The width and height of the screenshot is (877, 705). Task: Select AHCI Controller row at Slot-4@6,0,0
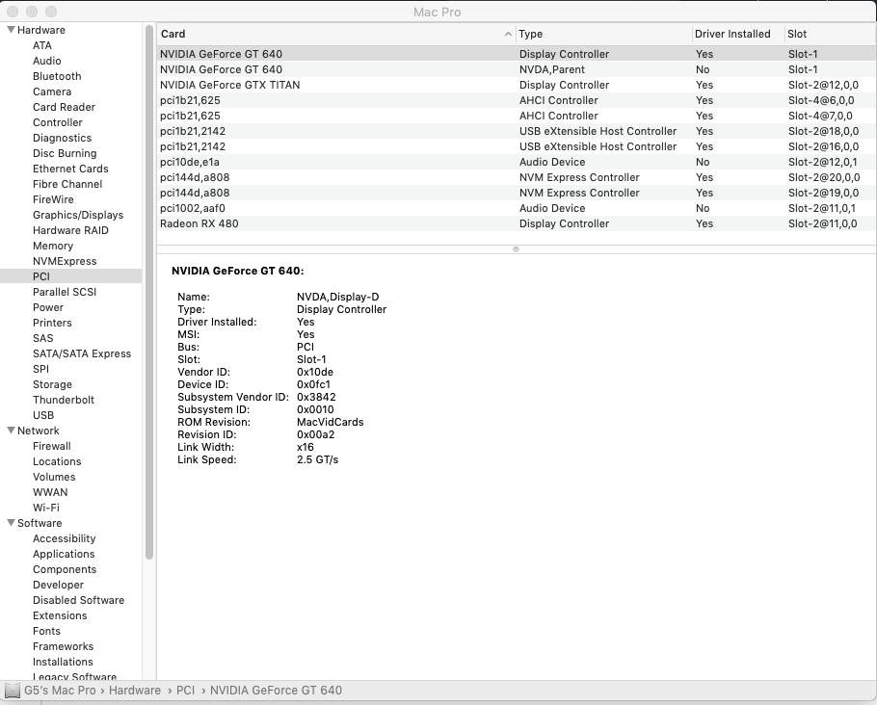pyautogui.click(x=517, y=100)
